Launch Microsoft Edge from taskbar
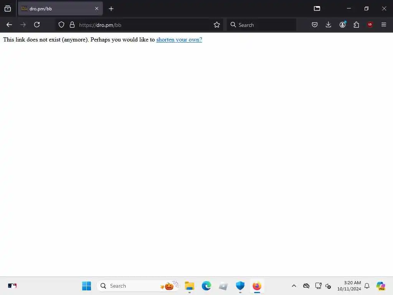393x295 pixels. (206, 286)
